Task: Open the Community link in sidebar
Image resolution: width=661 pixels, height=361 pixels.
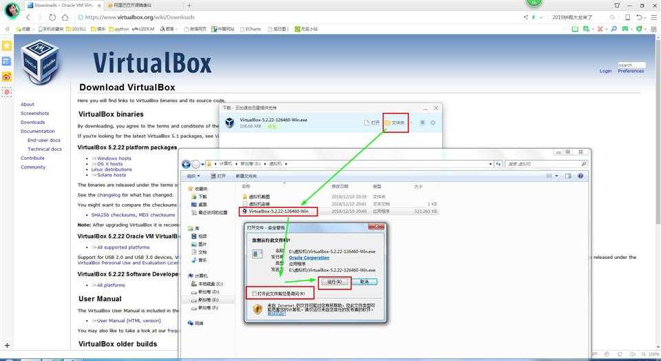Action: click(x=33, y=167)
